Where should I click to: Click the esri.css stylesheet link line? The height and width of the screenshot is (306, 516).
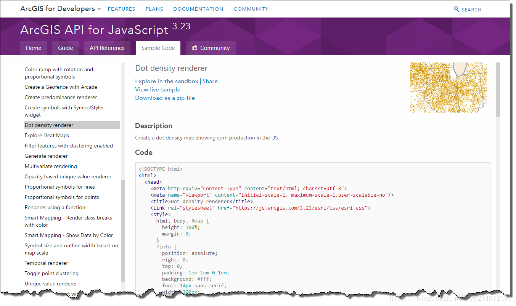[x=260, y=208]
